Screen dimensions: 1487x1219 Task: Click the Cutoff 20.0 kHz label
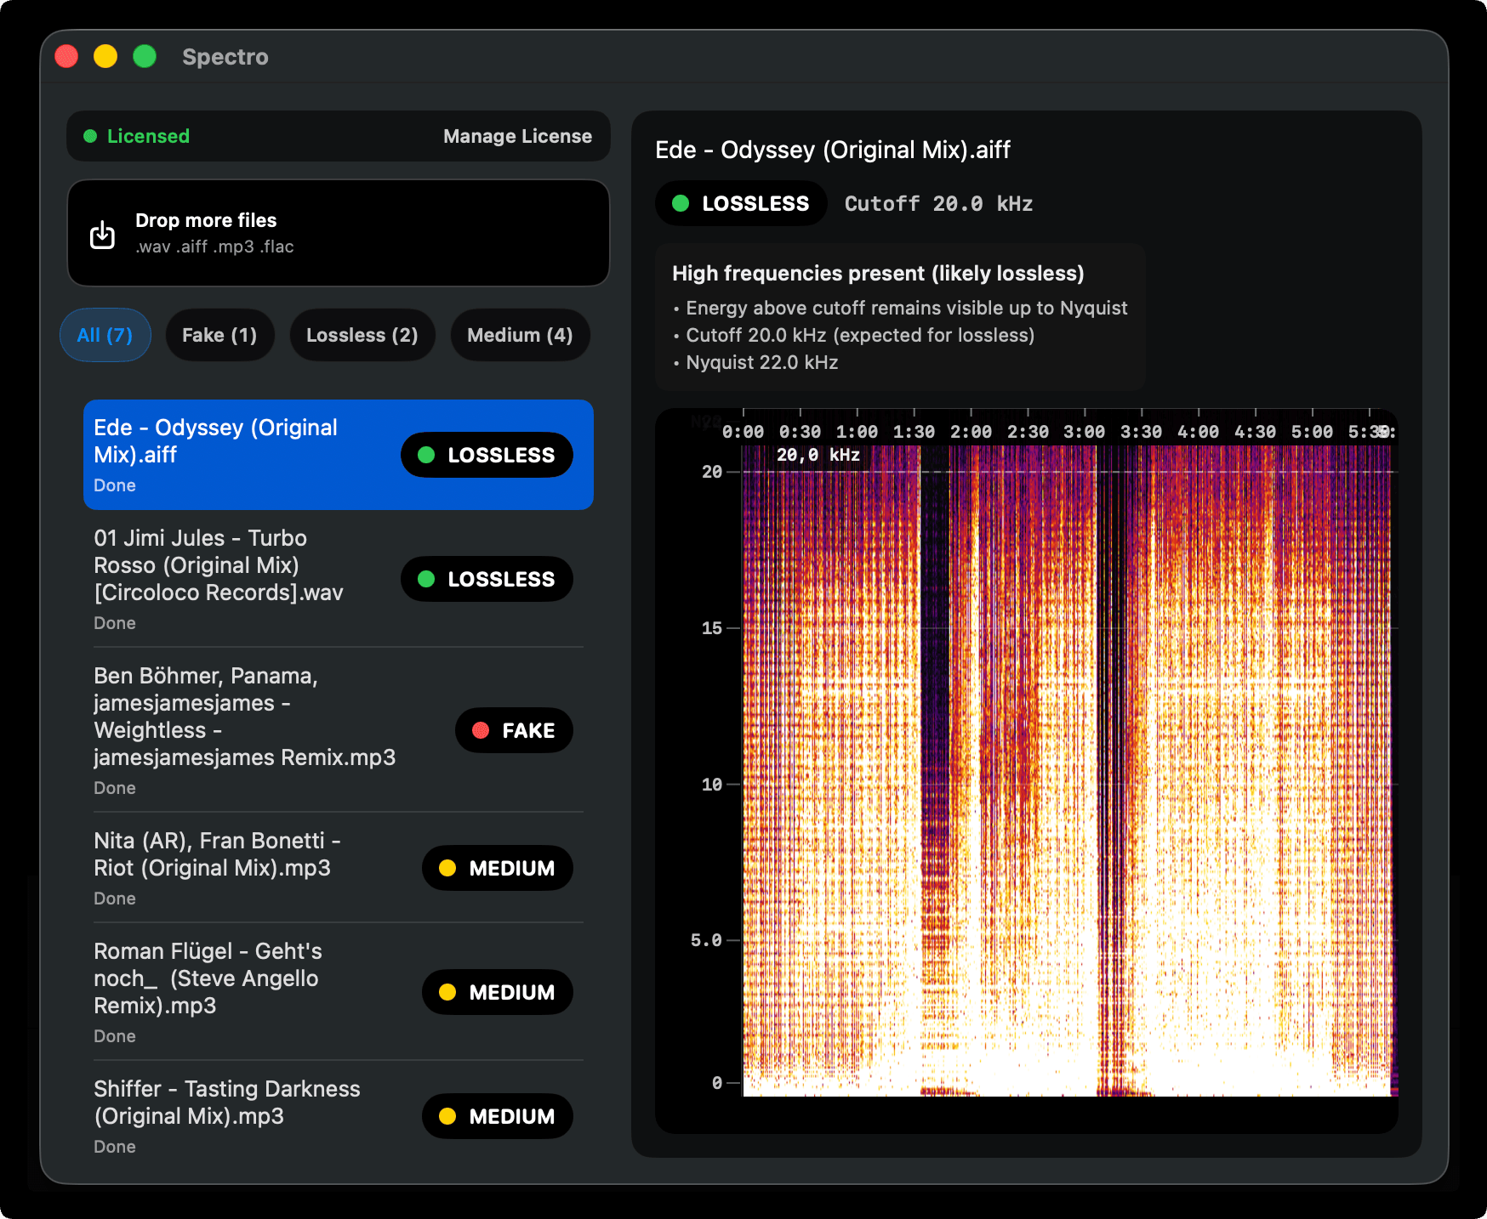[937, 203]
